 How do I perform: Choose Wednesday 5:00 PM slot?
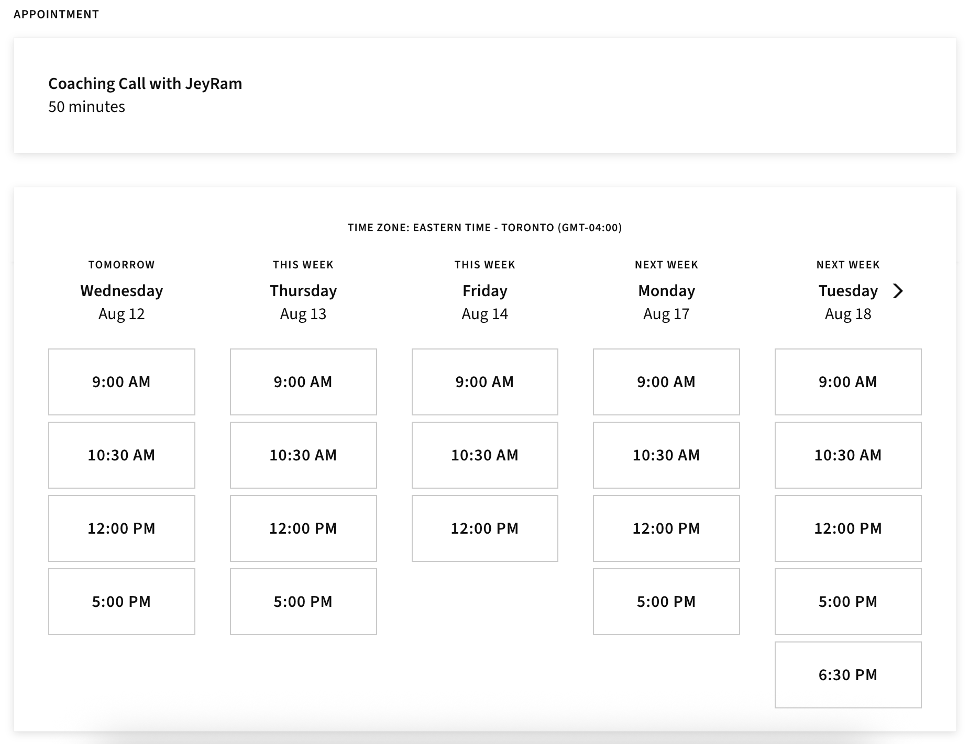[x=122, y=602]
